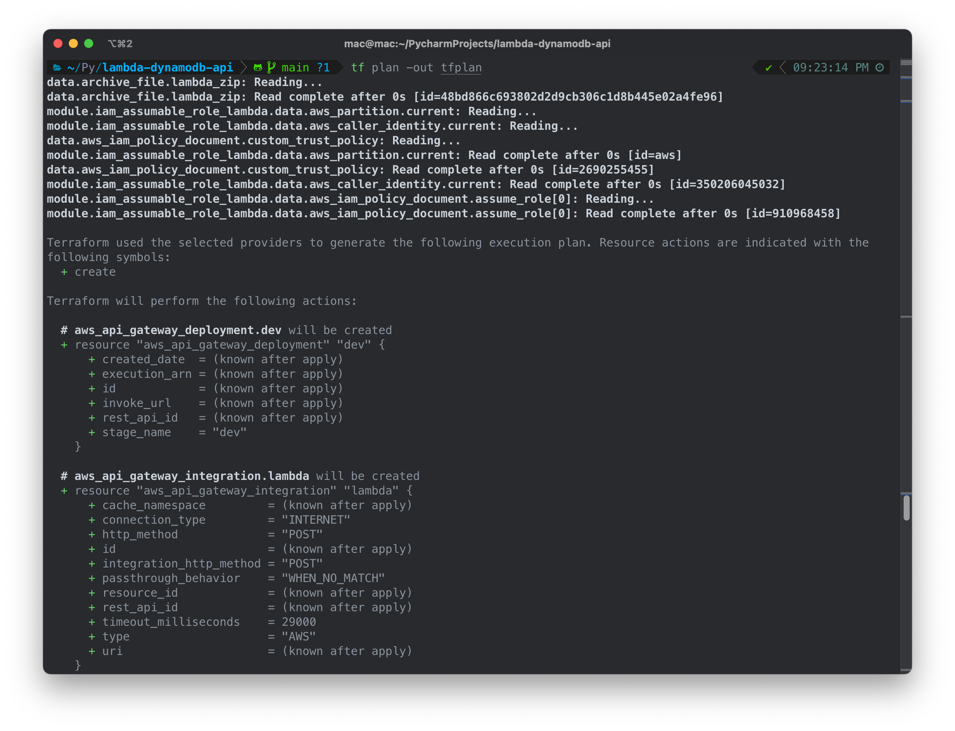Click the 'main ?1' branch status
Screen dimensions: 955x731
pyautogui.click(x=306, y=68)
